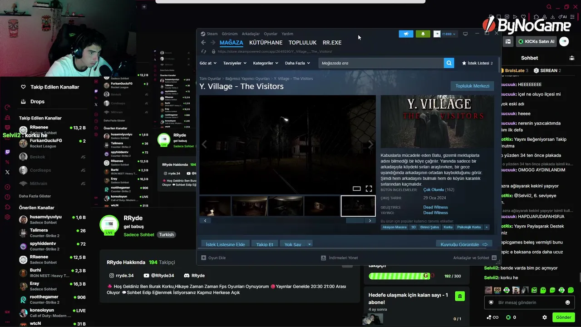Screen dimensions: 581x327
Task: Open Arkadaşlar ve Sohbet panel
Action: 475,258
